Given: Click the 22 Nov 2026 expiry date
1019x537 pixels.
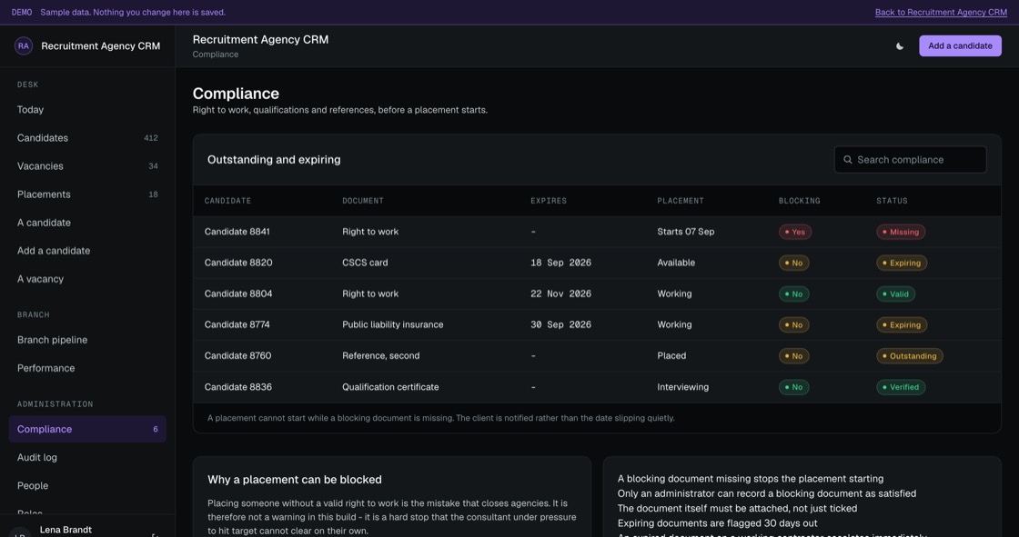Looking at the screenshot, I should [x=560, y=294].
